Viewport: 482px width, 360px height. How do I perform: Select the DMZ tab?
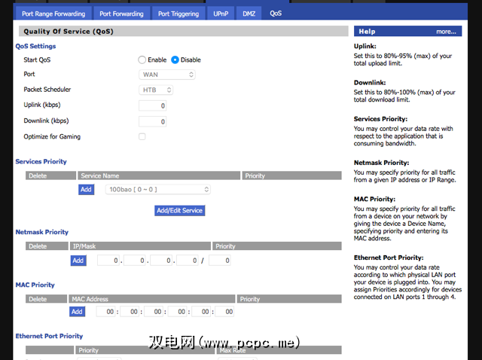point(249,14)
